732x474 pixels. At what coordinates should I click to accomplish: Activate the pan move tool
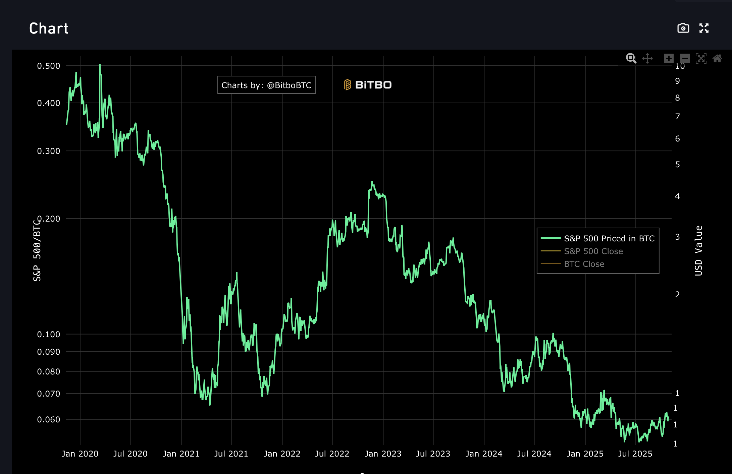tap(647, 58)
